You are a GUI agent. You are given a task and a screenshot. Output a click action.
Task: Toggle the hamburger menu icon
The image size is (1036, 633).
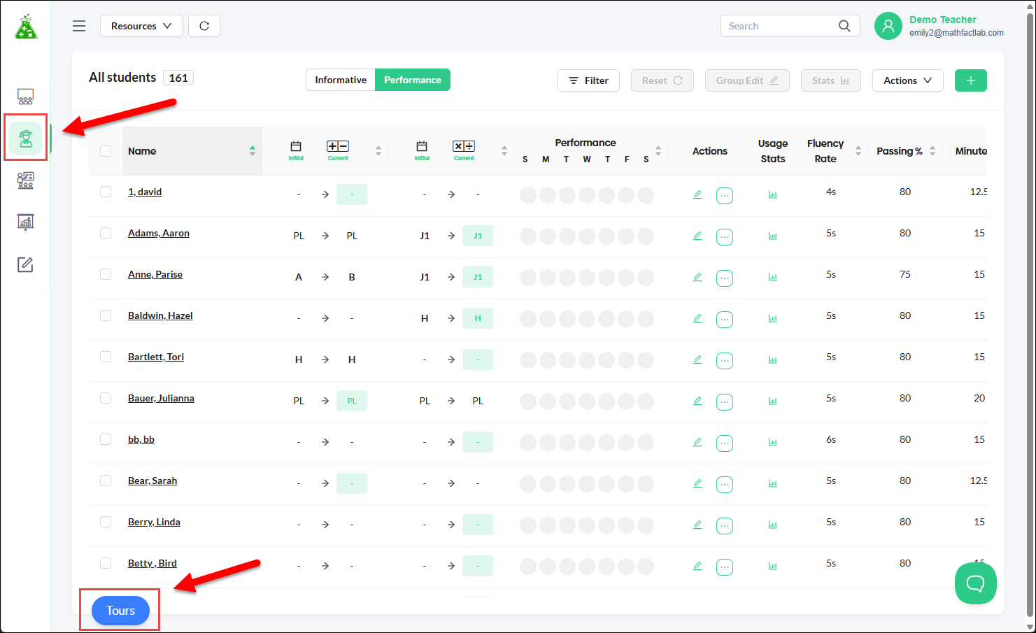pyautogui.click(x=79, y=26)
